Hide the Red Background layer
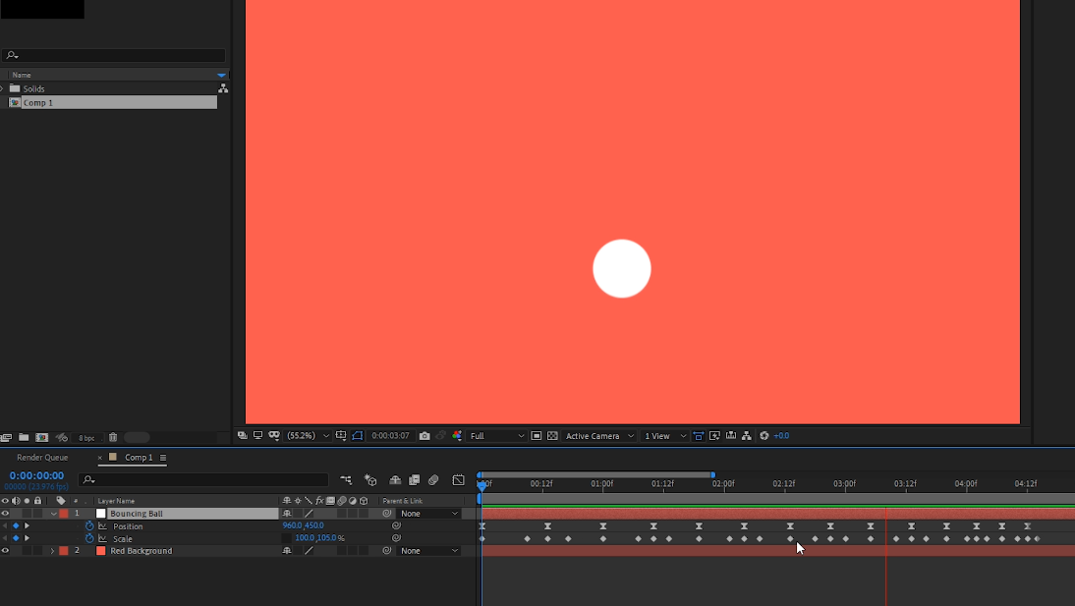Viewport: 1075px width, 606px height. (6, 550)
